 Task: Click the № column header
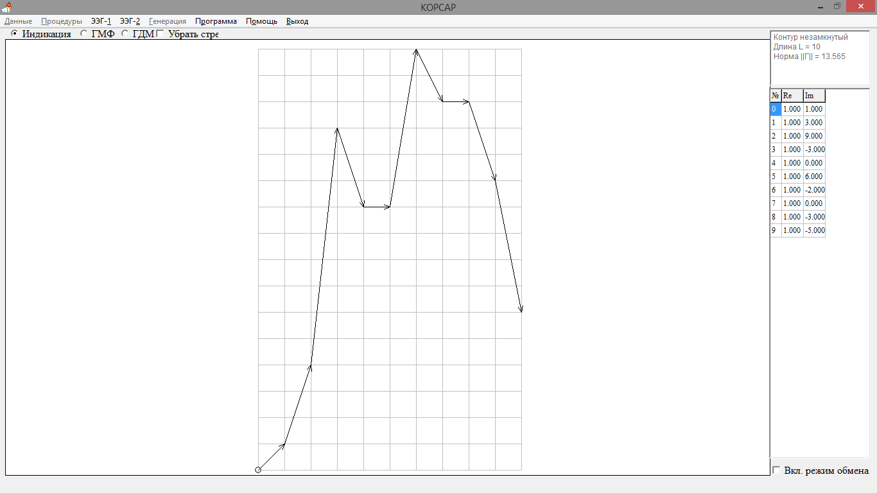[x=776, y=96]
